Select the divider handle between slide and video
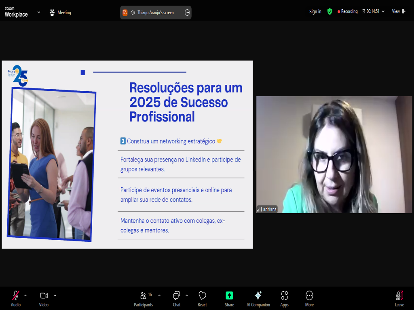The image size is (414, 310). [x=254, y=165]
